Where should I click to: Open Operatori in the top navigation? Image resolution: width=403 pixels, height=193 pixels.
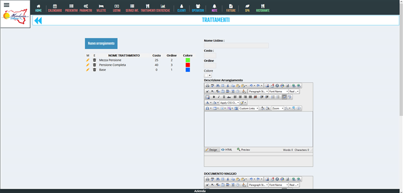198,8
